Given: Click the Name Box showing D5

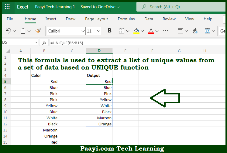Looking at the screenshot, I should (x=19, y=42).
